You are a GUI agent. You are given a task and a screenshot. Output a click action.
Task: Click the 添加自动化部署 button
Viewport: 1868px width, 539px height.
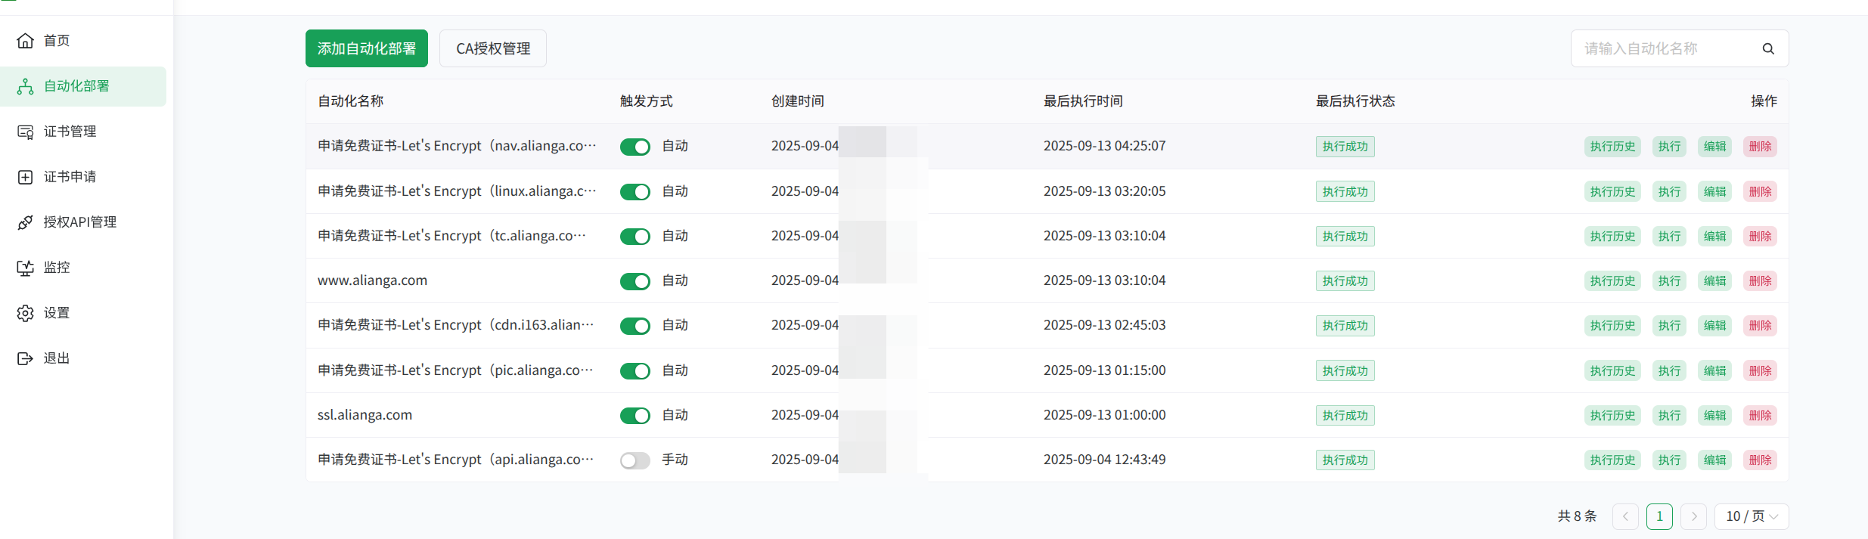(367, 48)
